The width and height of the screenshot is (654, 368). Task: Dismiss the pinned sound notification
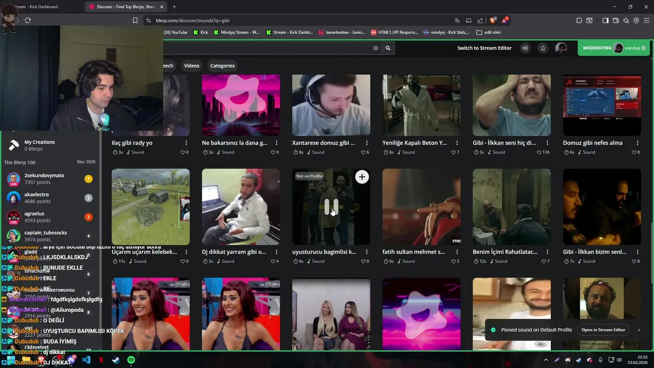pos(639,330)
